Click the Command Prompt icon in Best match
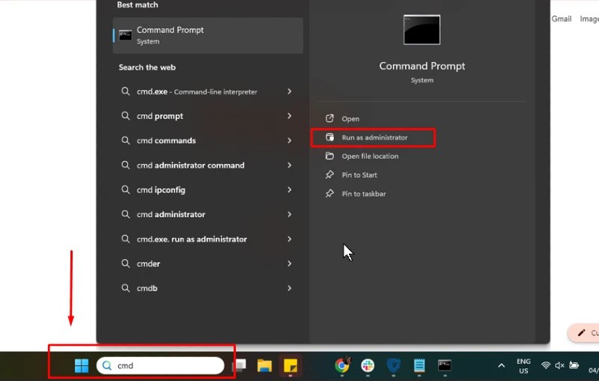Viewport: 599px width, 381px height. [x=125, y=35]
